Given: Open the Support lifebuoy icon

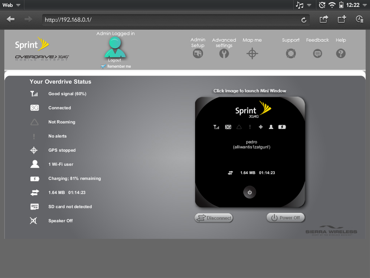Looking at the screenshot, I should click(x=291, y=54).
